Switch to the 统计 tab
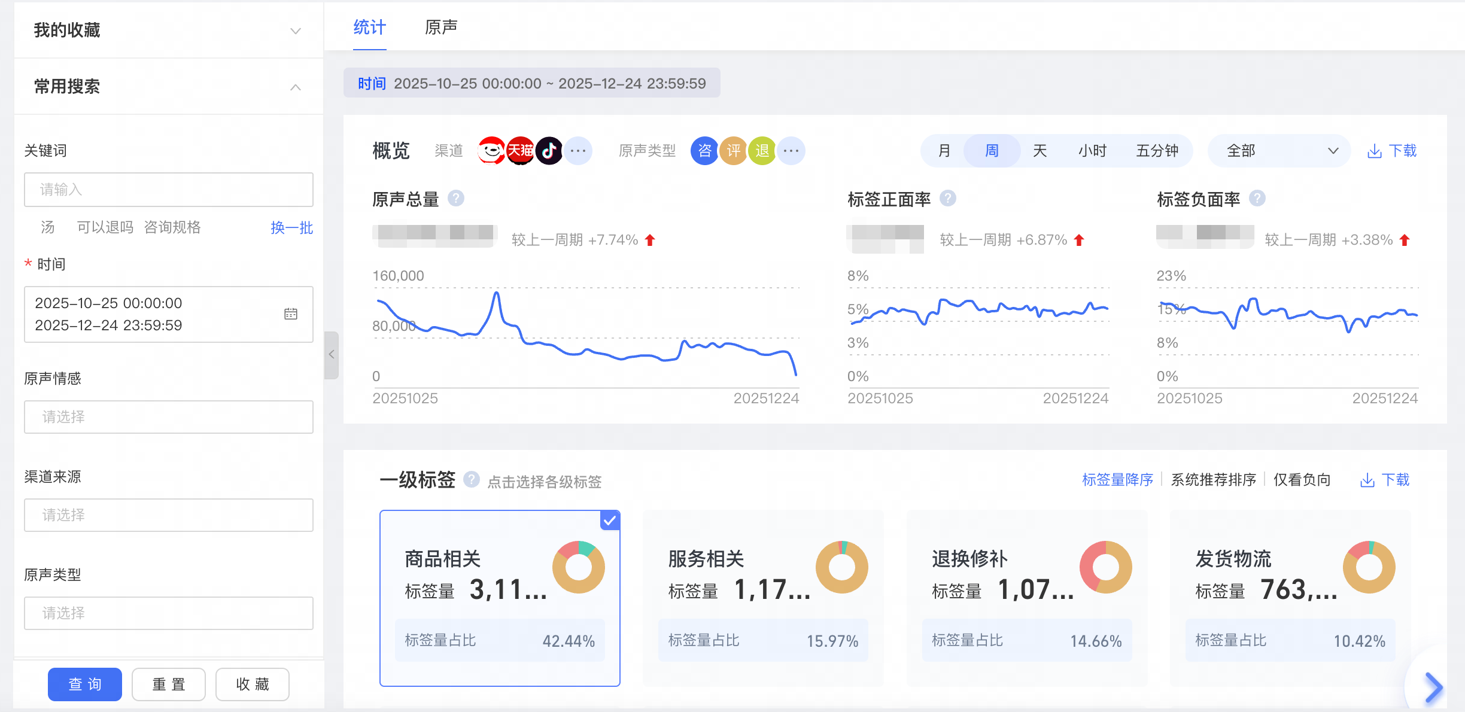The height and width of the screenshot is (712, 1465). (369, 28)
